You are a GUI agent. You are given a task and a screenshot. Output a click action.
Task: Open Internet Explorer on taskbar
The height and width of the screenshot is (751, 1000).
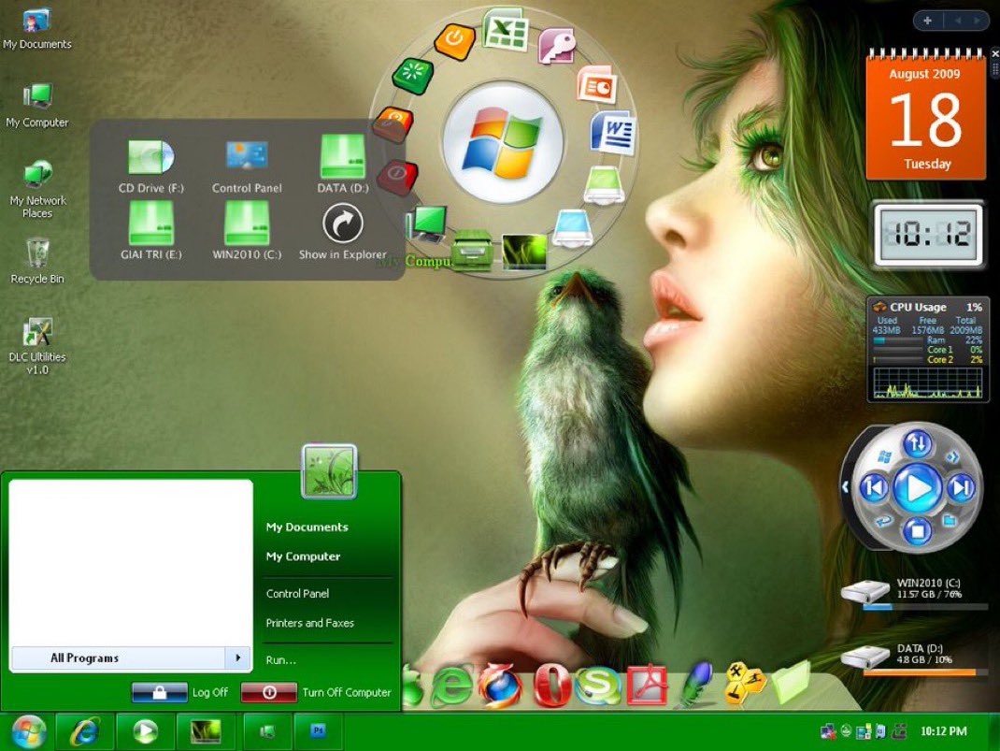click(x=85, y=732)
